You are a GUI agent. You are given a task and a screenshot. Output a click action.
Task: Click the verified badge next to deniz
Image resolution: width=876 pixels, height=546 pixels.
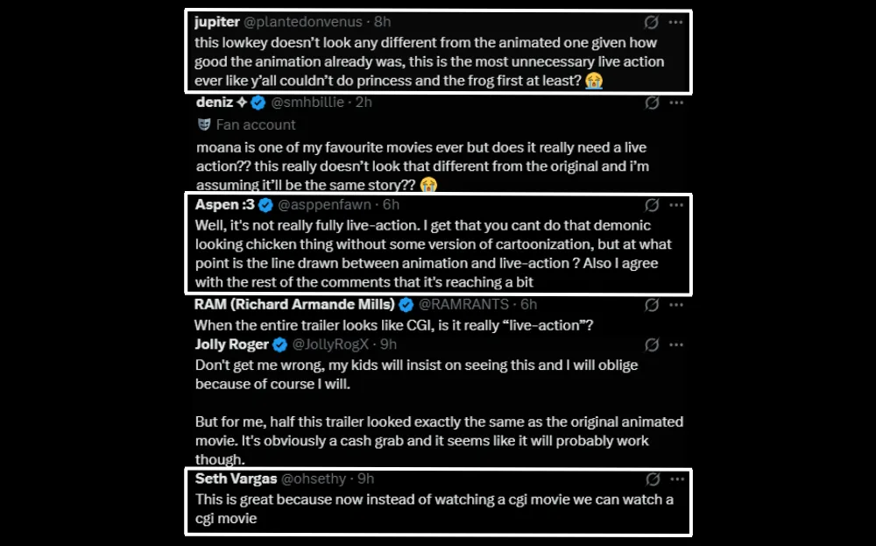[258, 103]
